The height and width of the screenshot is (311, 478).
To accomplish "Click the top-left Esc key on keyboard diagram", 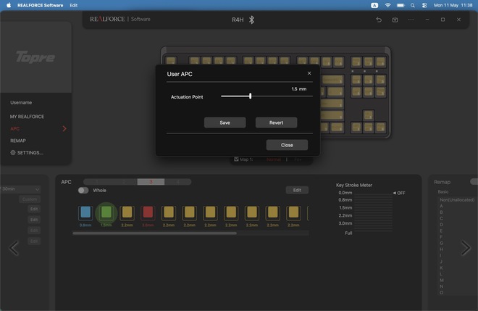I will (171, 60).
